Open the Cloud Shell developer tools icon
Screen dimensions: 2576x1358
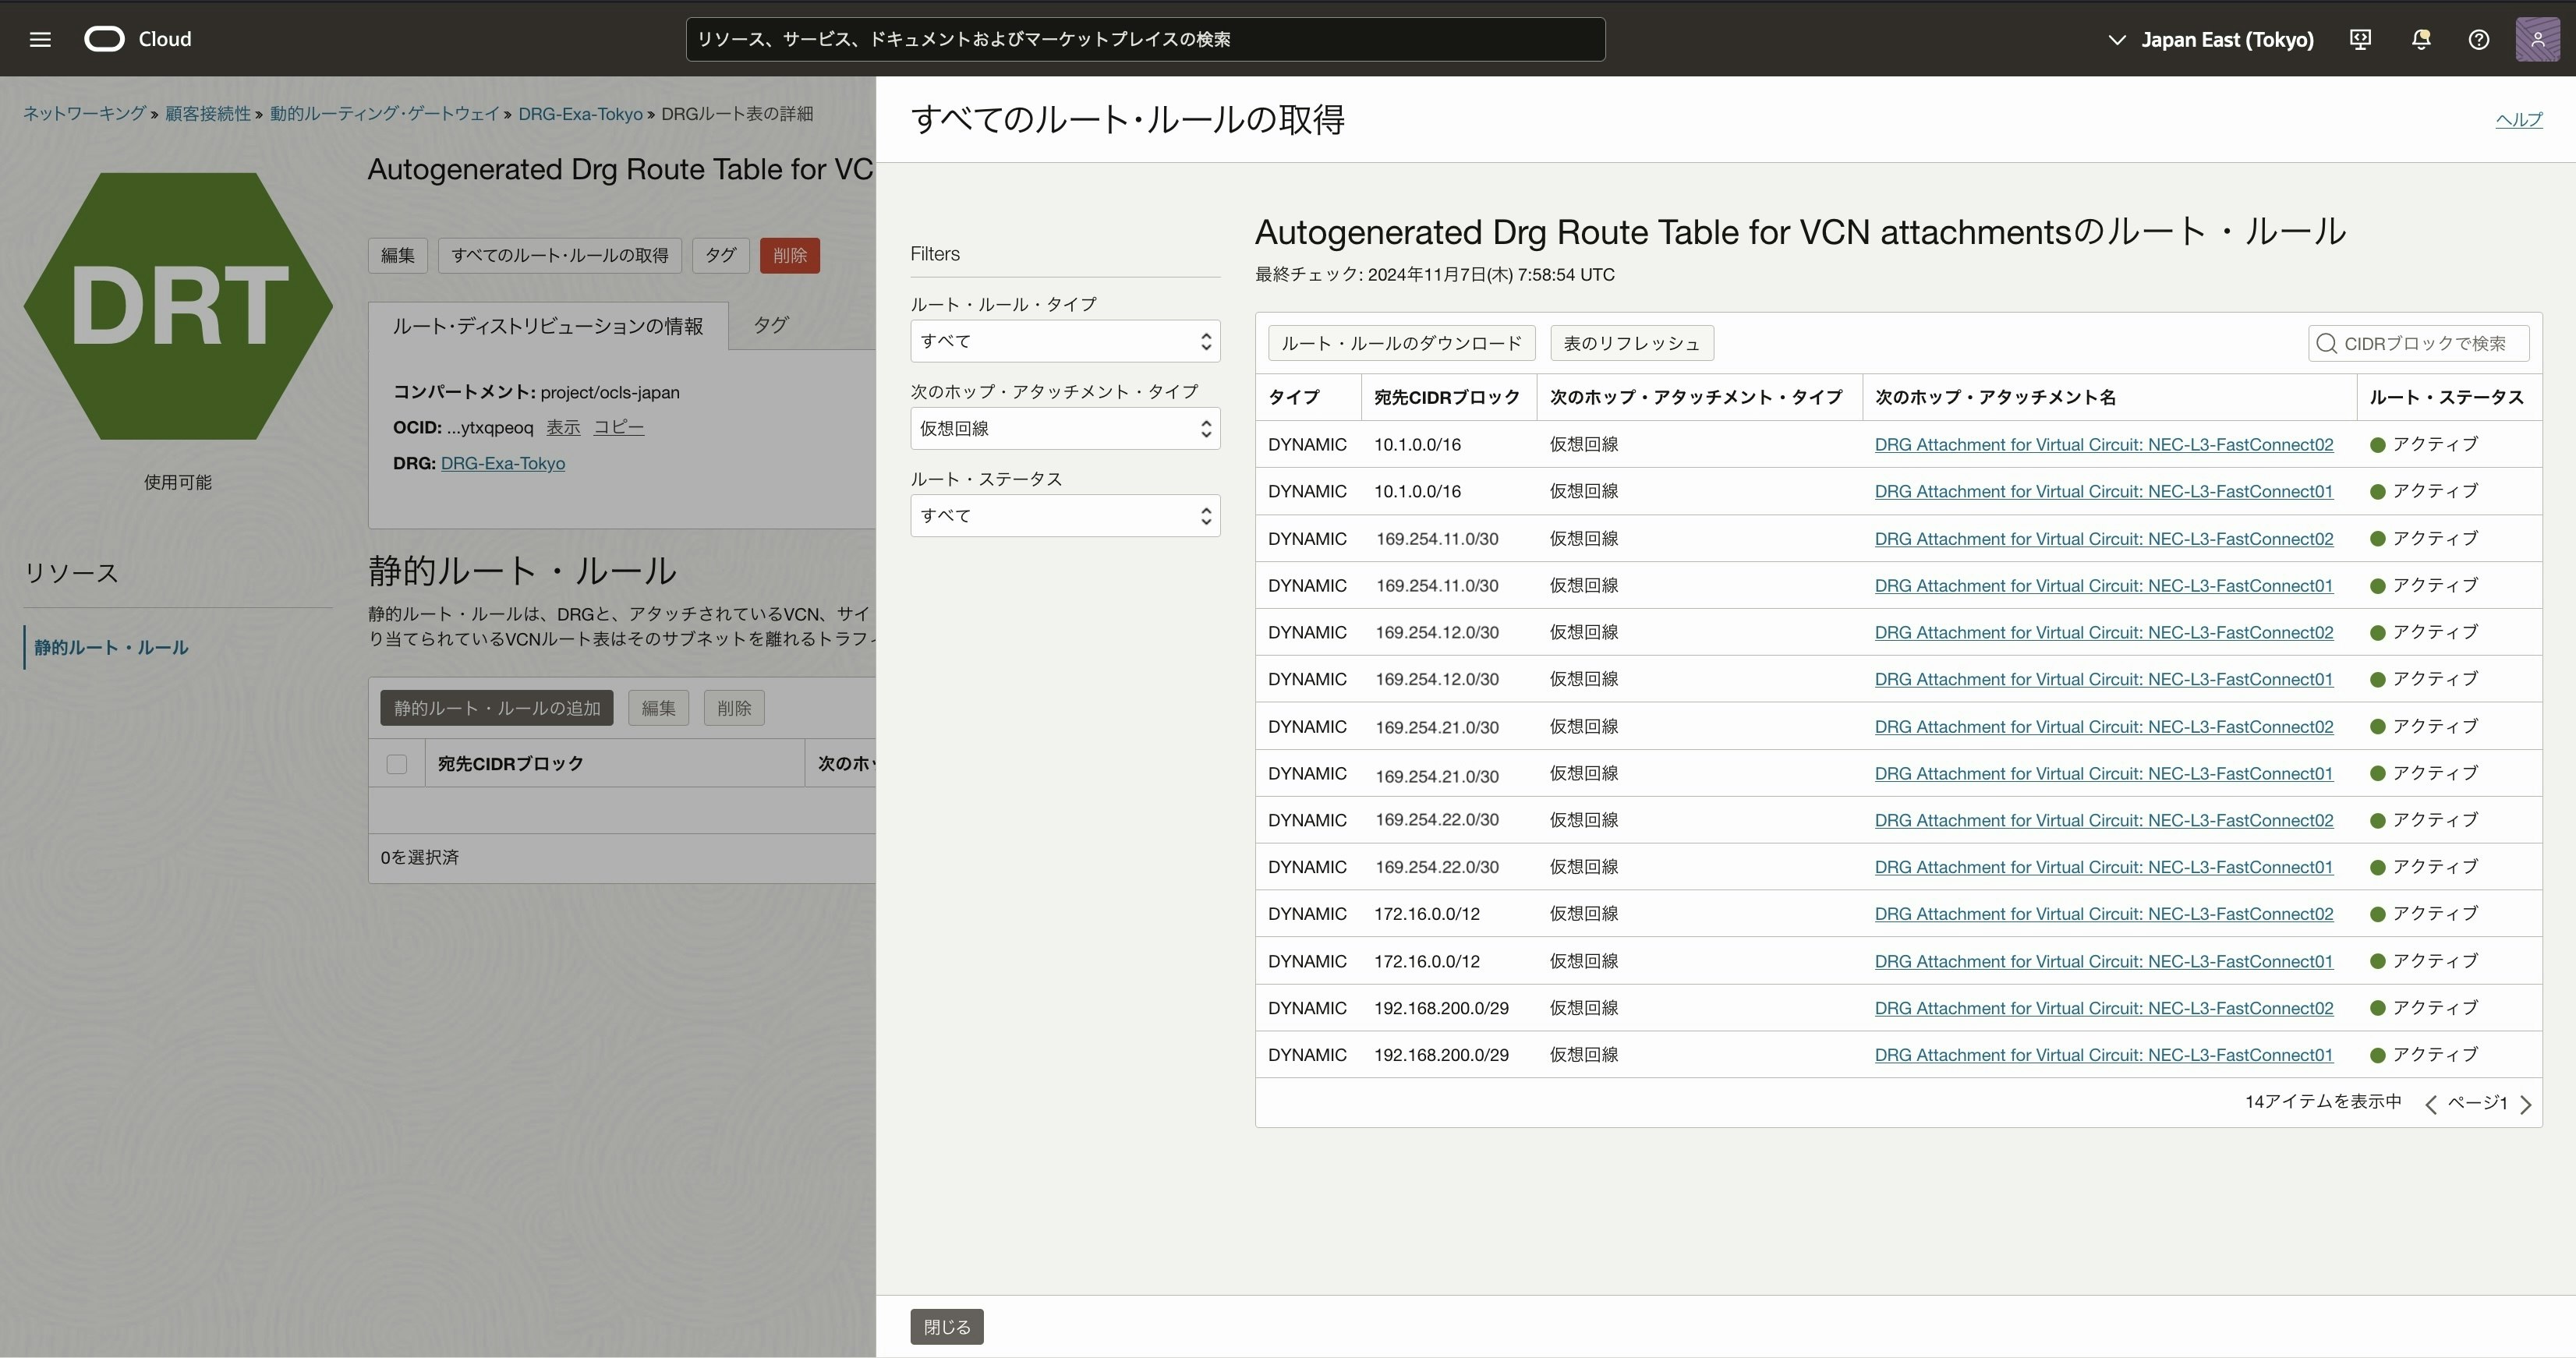pos(2360,39)
